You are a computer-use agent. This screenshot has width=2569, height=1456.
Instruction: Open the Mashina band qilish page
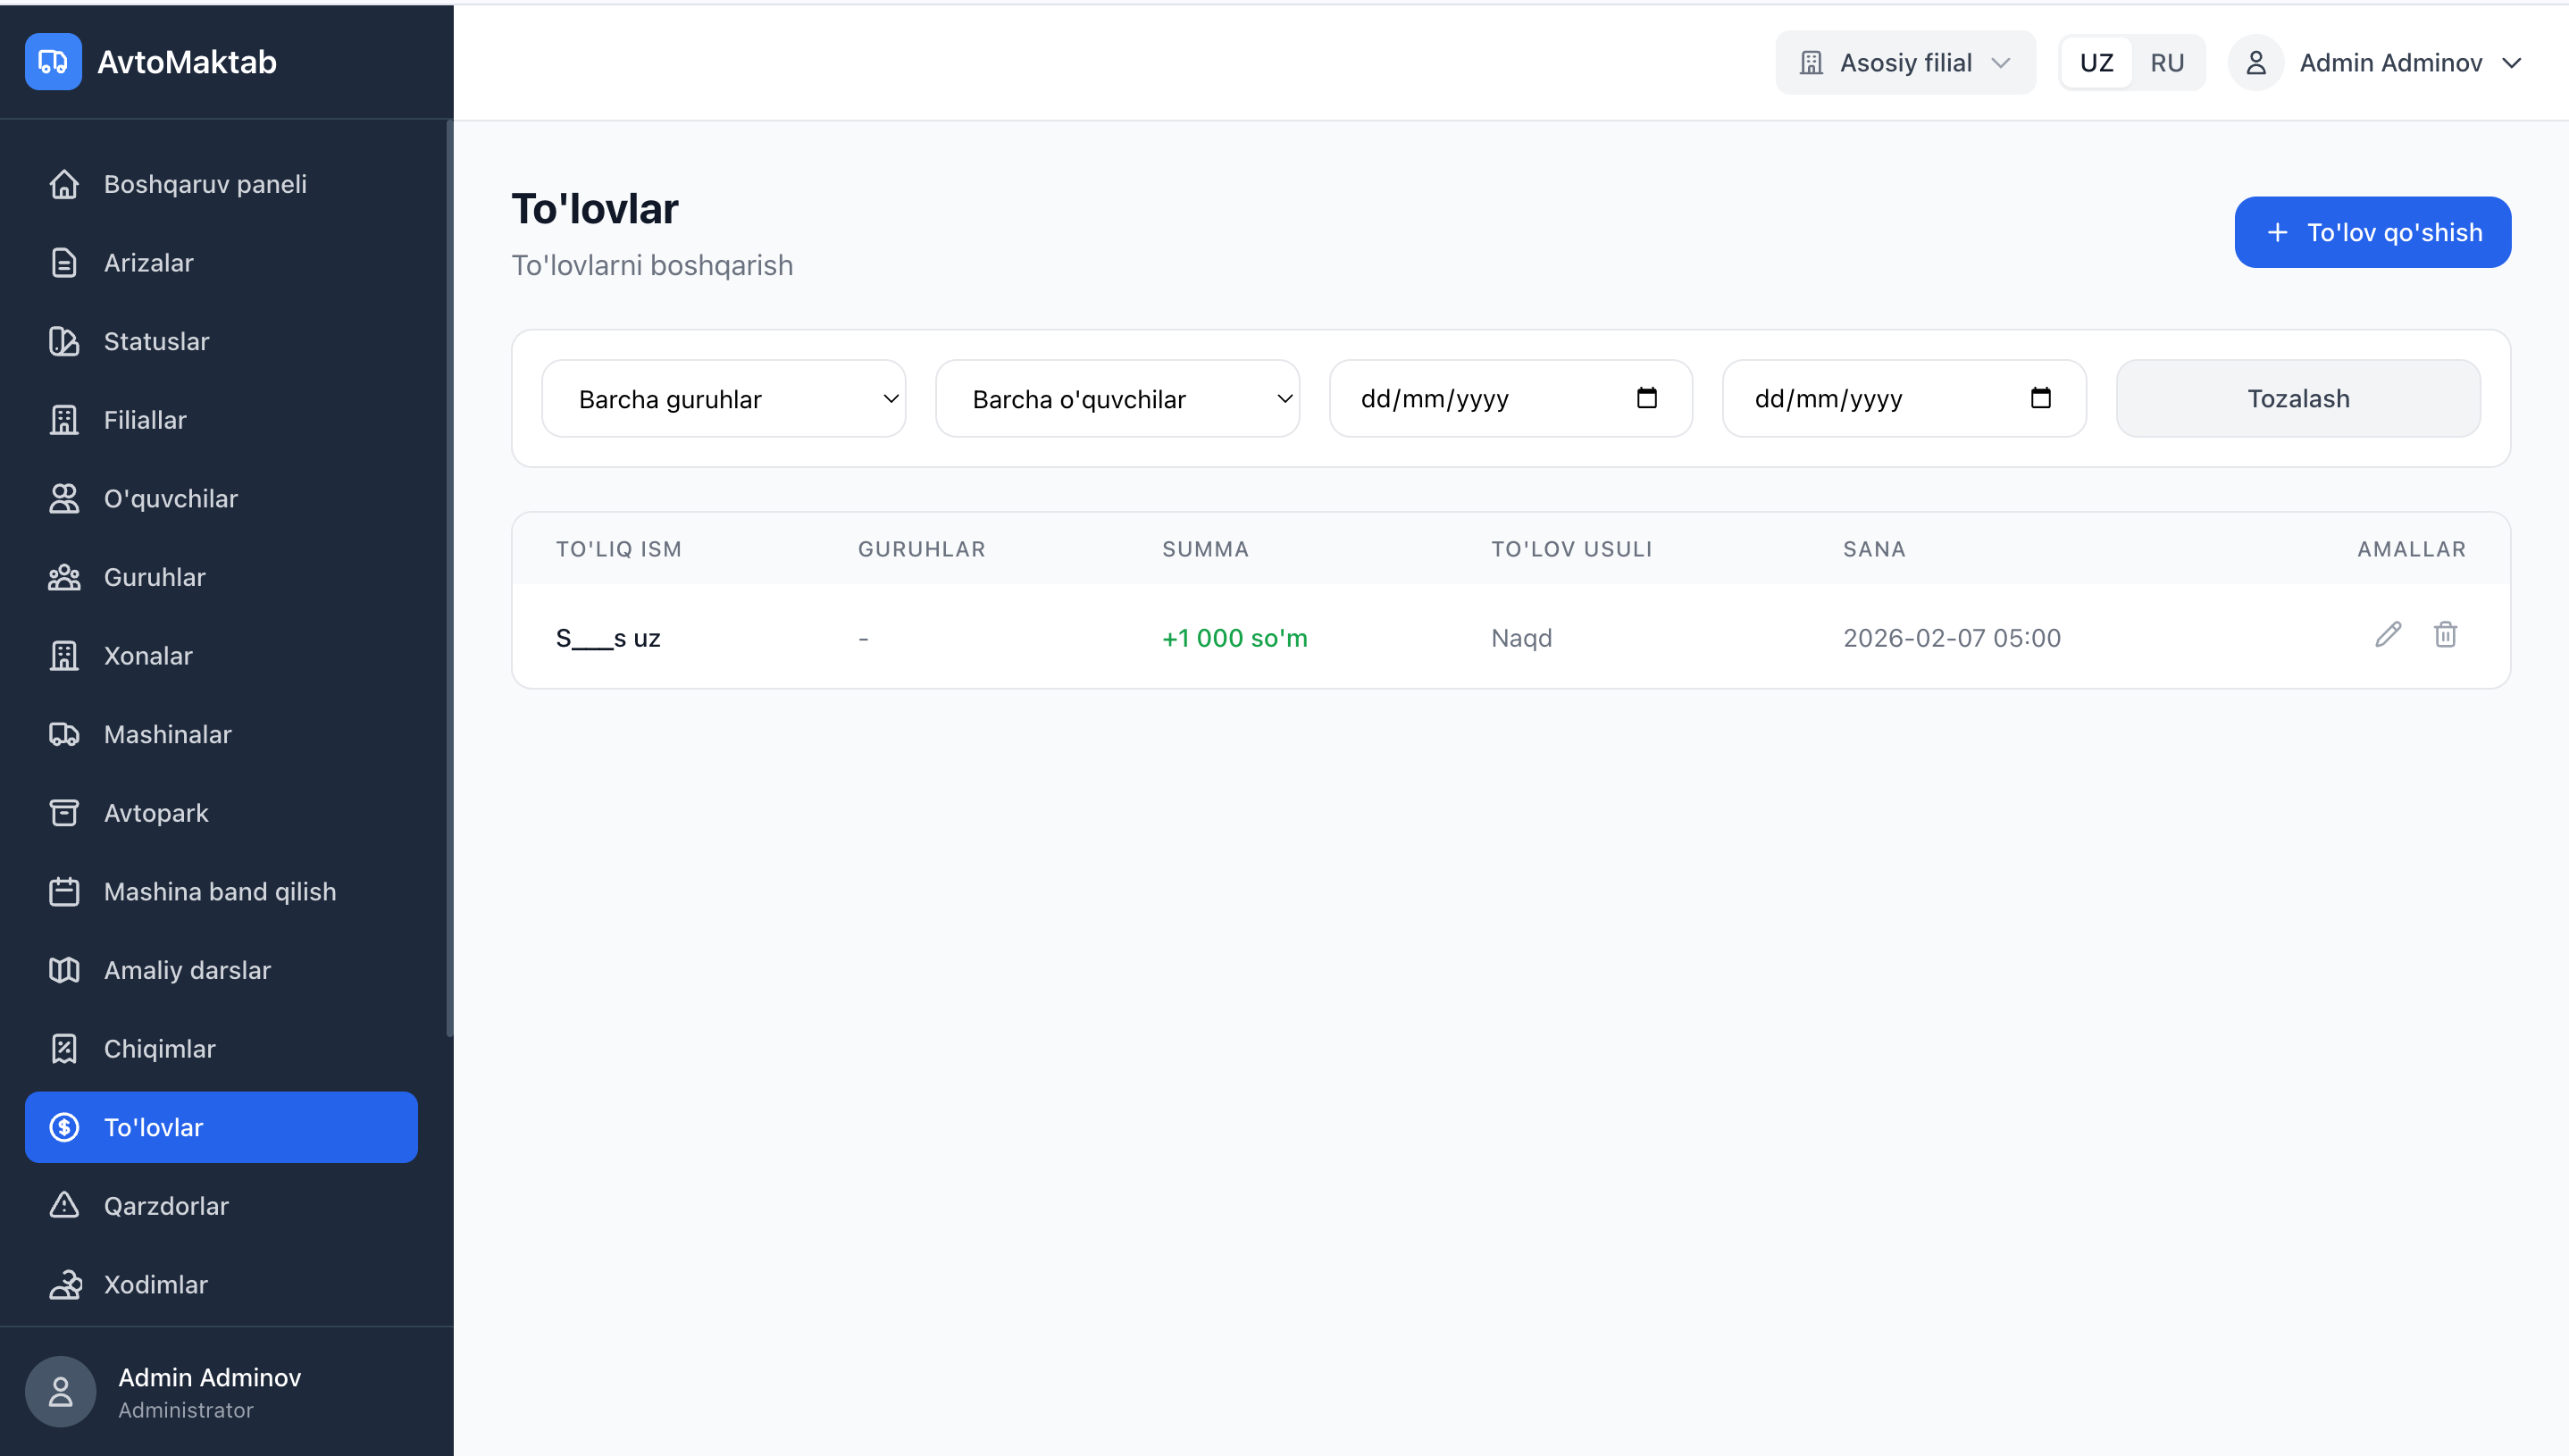(219, 891)
